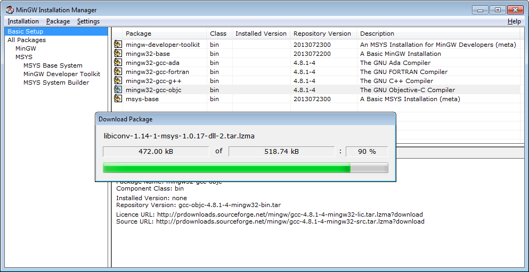Image resolution: width=529 pixels, height=272 pixels.
Task: Click the 472.00 kB downloaded field
Action: point(156,152)
